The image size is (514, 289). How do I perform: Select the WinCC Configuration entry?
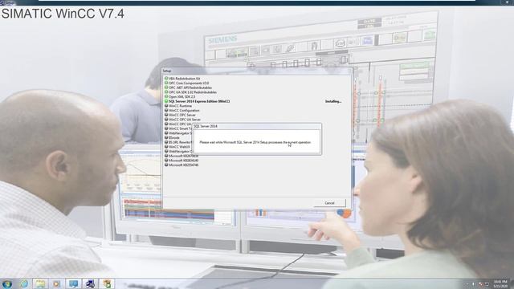coord(184,111)
